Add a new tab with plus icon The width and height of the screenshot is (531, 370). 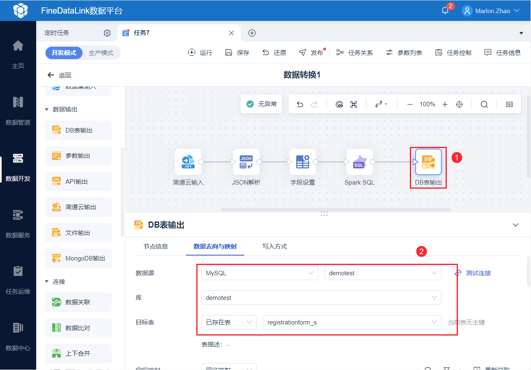(252, 33)
